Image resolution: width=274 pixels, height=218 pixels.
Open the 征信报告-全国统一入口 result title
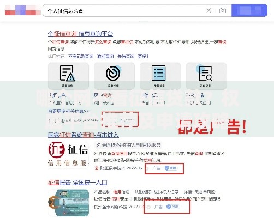78,183
